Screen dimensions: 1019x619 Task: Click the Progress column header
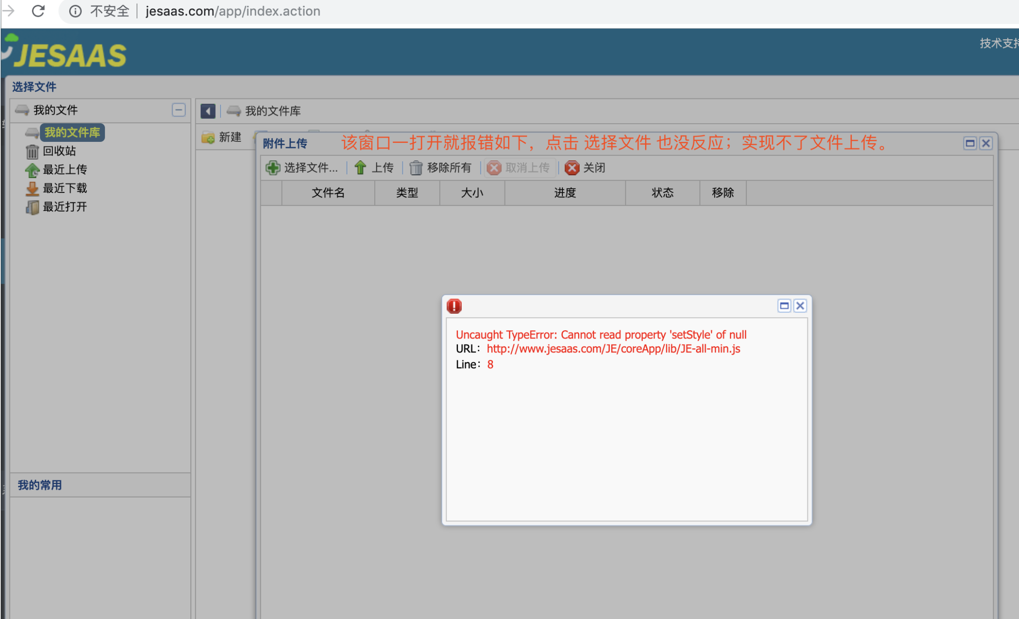[x=565, y=193]
